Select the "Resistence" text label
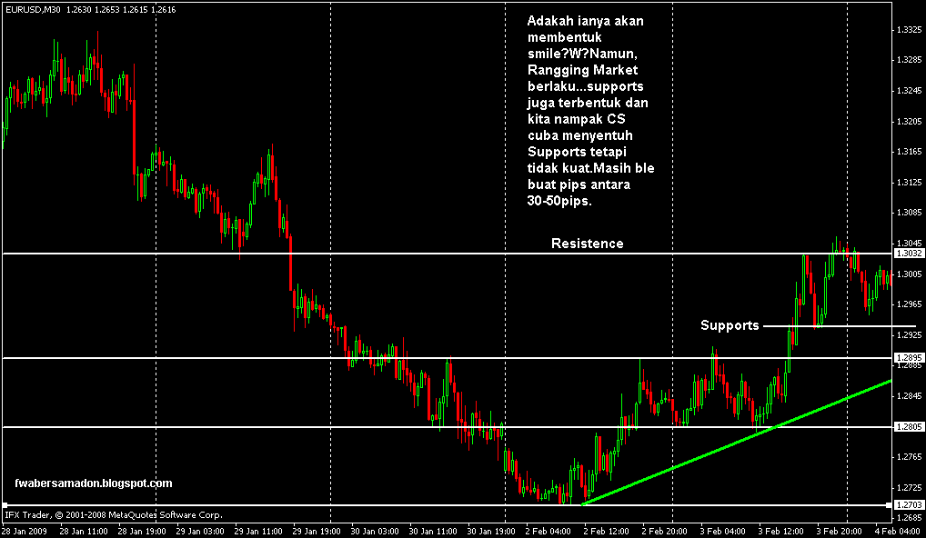The height and width of the screenshot is (538, 926). pos(587,243)
